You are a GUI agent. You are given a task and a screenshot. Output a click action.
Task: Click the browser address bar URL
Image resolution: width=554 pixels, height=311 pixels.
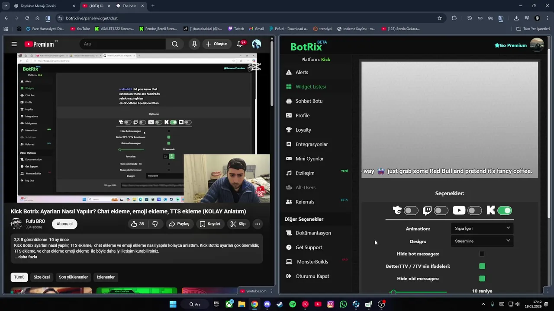[x=92, y=18]
